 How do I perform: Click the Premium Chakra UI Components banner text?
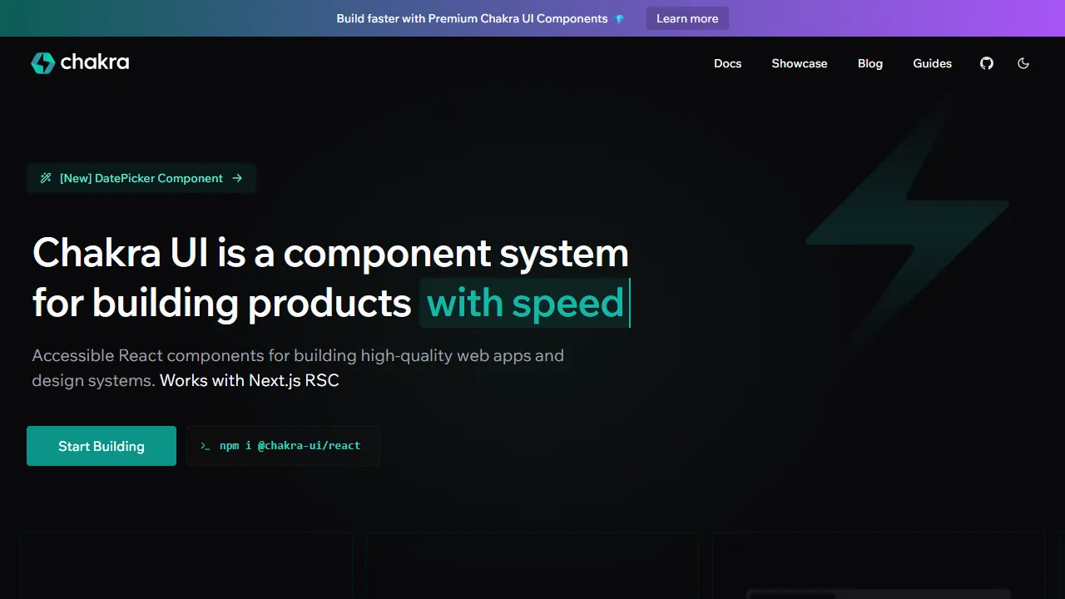(x=472, y=18)
